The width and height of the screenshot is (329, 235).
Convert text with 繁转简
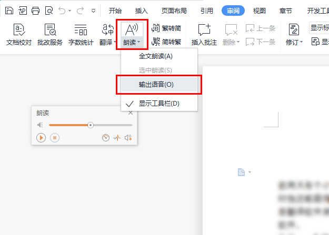(x=166, y=28)
